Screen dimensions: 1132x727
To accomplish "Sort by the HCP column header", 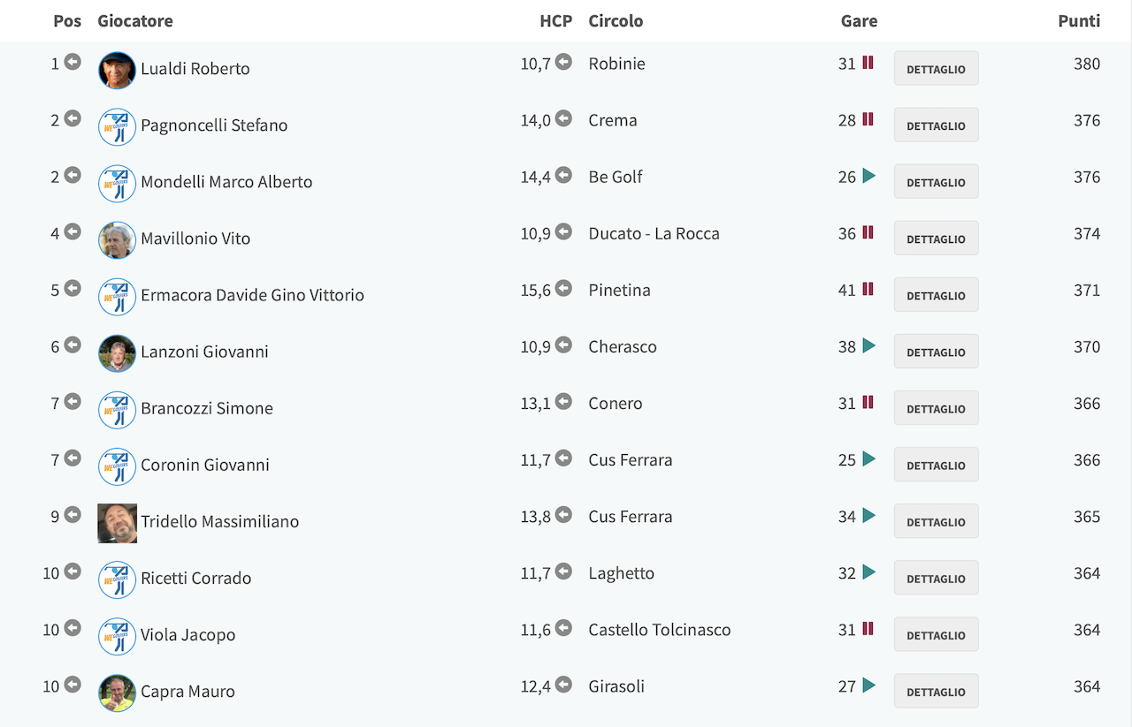I will (x=556, y=20).
